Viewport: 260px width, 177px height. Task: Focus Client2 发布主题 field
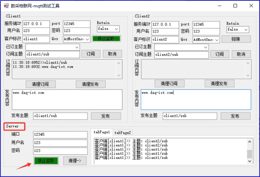point(190,116)
